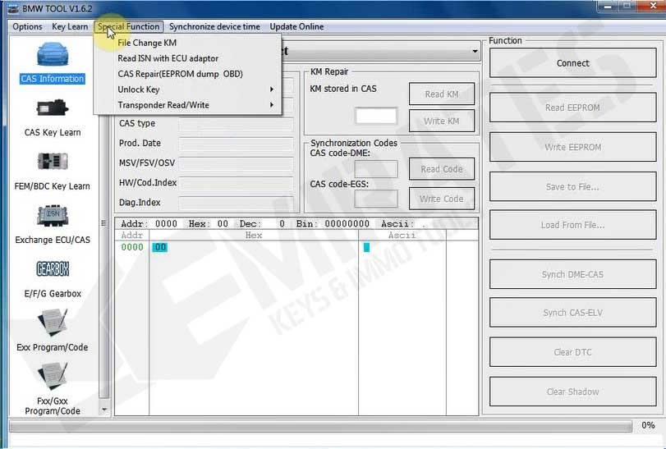
Task: Open the Exx Program/Code icon
Action: coord(53,323)
